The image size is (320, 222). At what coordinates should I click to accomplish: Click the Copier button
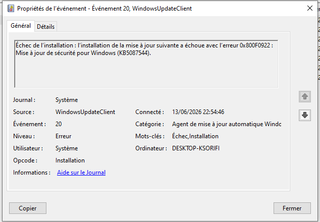click(x=28, y=208)
